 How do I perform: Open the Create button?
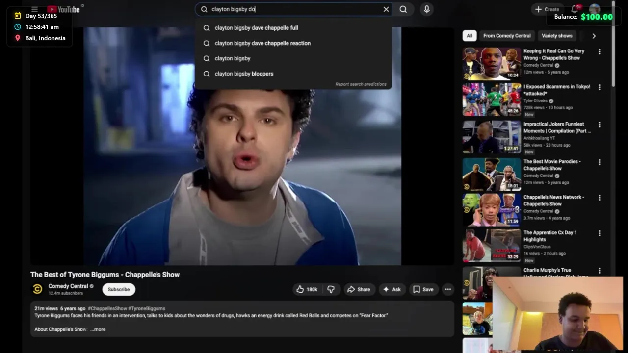[x=547, y=9]
